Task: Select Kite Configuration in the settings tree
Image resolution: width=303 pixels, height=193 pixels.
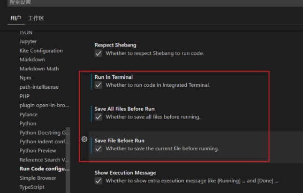Action: point(41,51)
